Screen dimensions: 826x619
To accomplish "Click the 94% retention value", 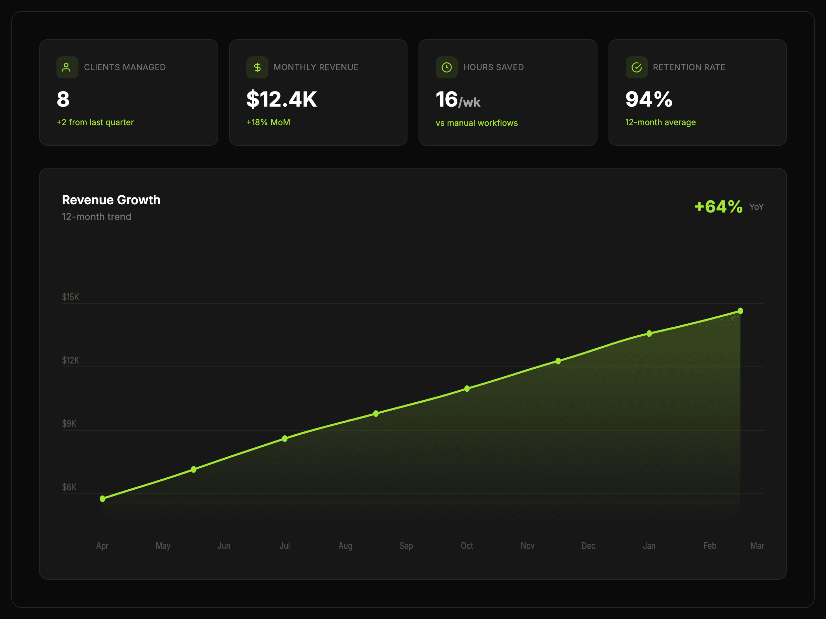I will click(649, 99).
